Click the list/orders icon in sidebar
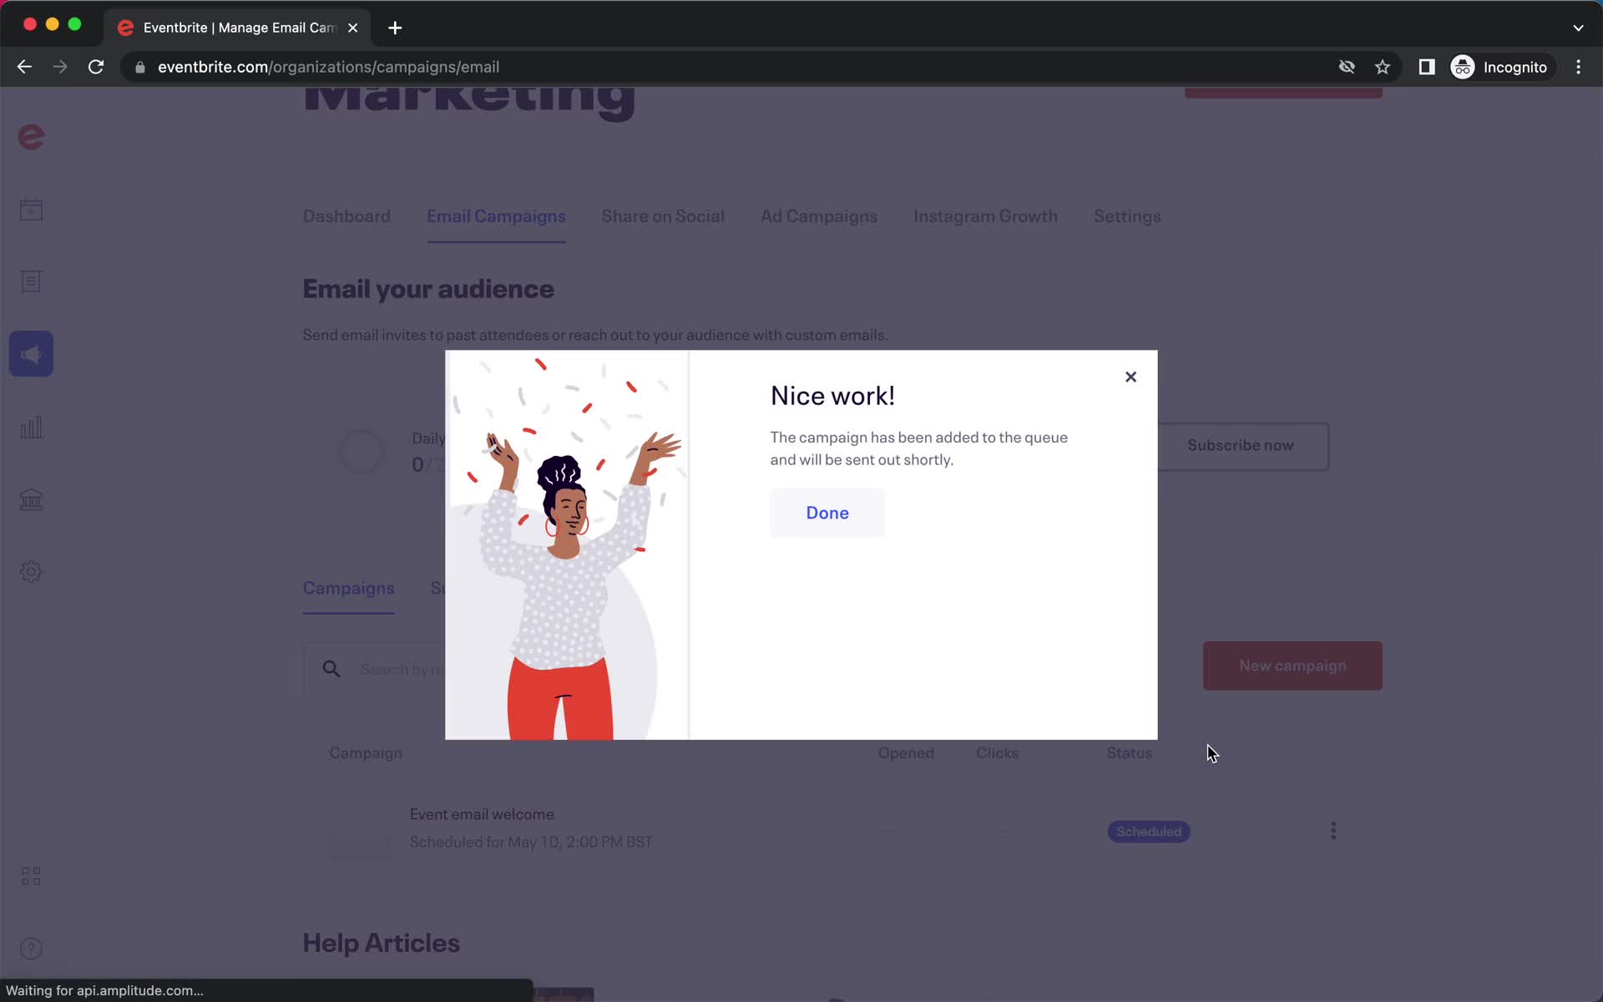This screenshot has height=1002, width=1603. pos(31,281)
